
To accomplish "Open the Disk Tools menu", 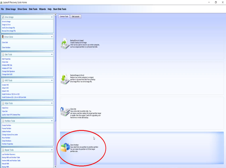I will pyautogui.click(x=33, y=9).
